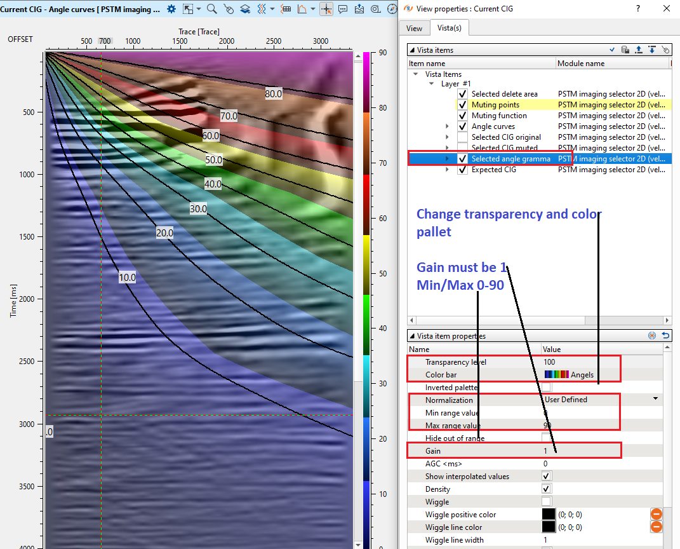Click the speech bubble annotation icon

pos(343,9)
